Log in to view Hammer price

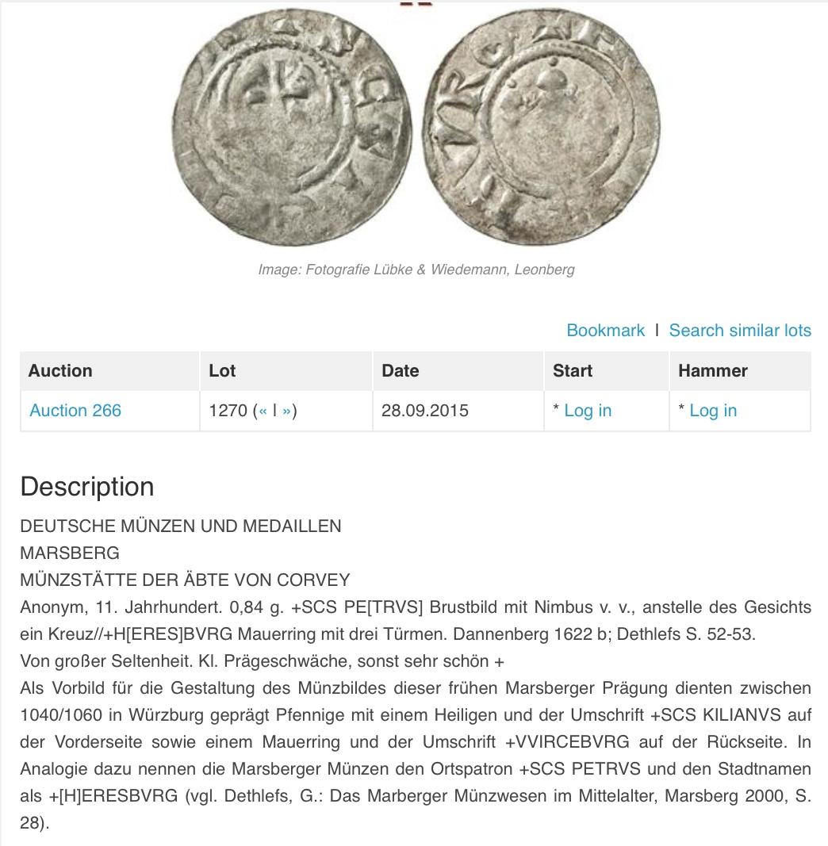(713, 411)
